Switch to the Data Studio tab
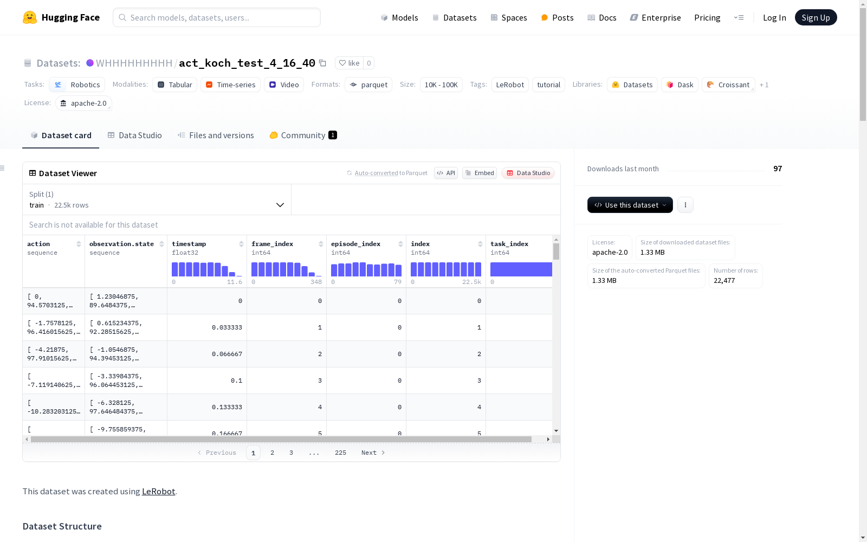This screenshot has height=542, width=867. [x=135, y=135]
